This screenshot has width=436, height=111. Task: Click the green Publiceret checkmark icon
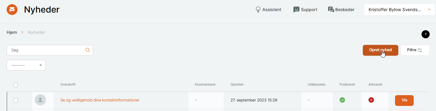coord(342,100)
